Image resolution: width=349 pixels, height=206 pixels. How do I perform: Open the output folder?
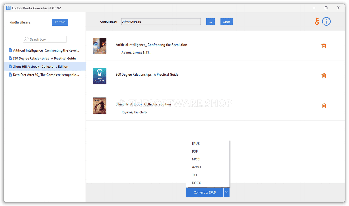coord(226,22)
